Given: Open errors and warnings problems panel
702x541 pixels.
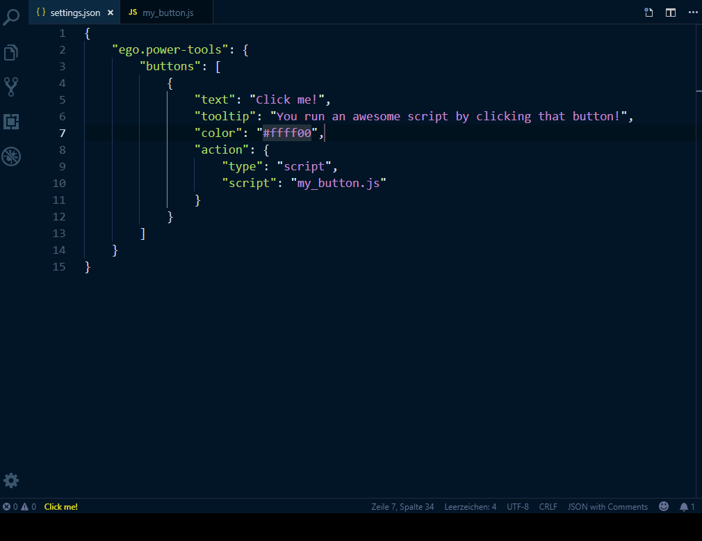Looking at the screenshot, I should [x=19, y=507].
